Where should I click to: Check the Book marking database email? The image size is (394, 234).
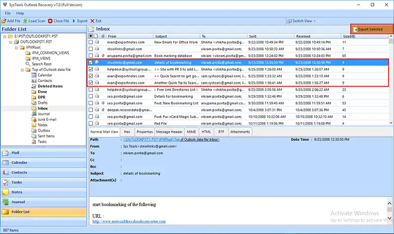91,56
